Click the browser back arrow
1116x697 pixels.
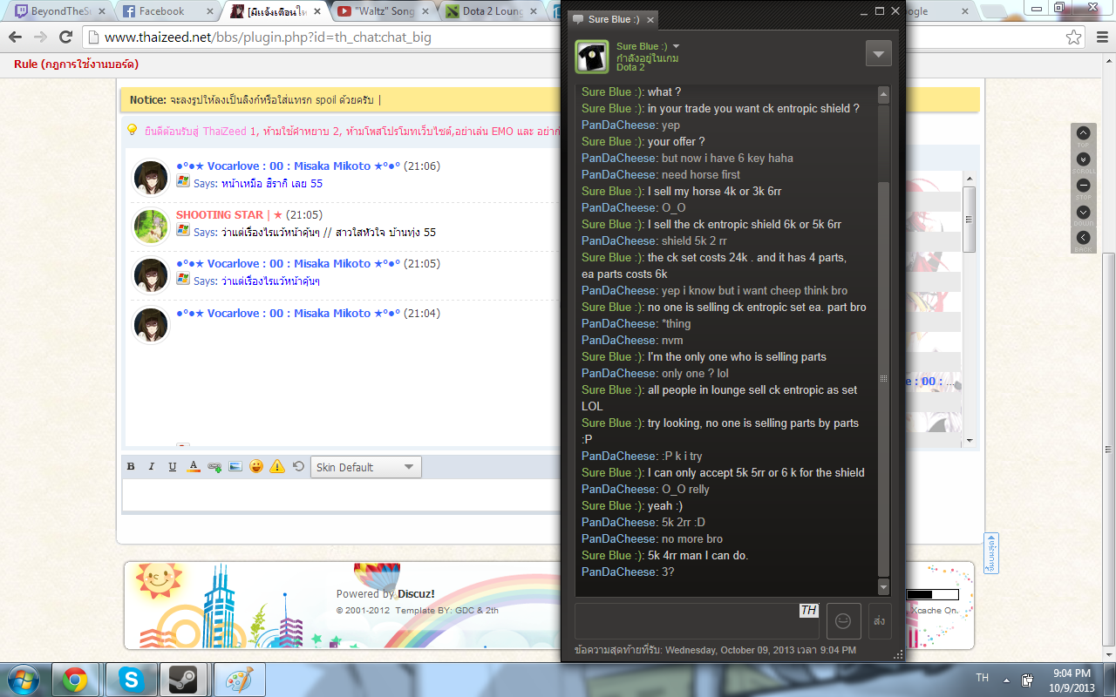[15, 37]
